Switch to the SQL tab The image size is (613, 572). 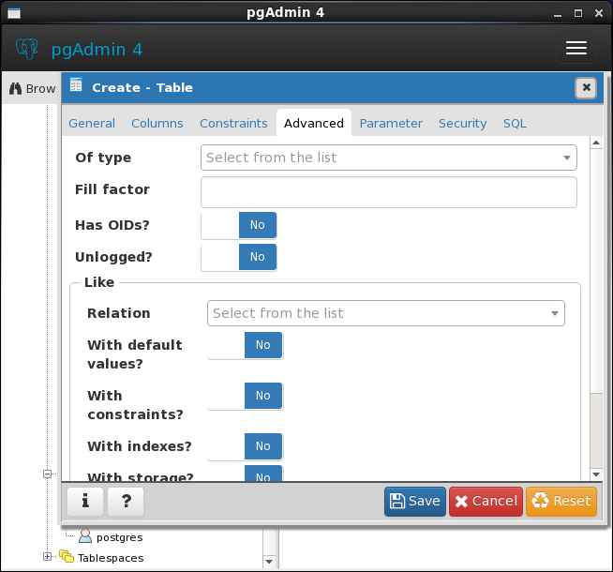(x=515, y=124)
